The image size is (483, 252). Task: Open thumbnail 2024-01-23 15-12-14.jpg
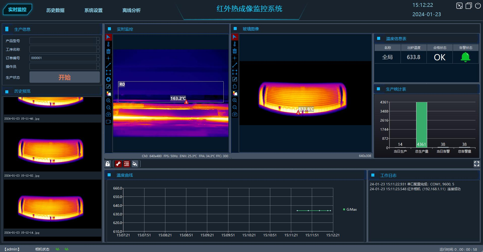pos(52,204)
